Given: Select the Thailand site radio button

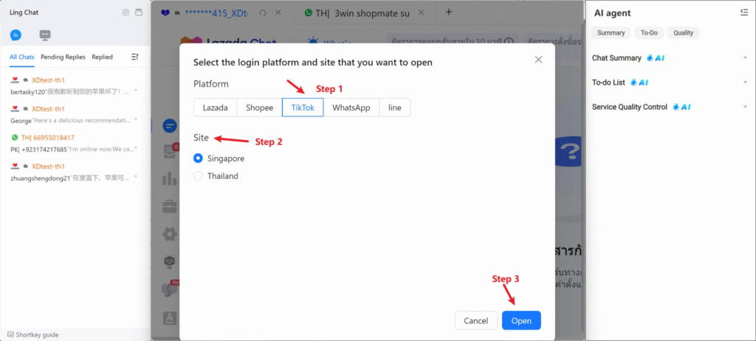Looking at the screenshot, I should click(198, 176).
